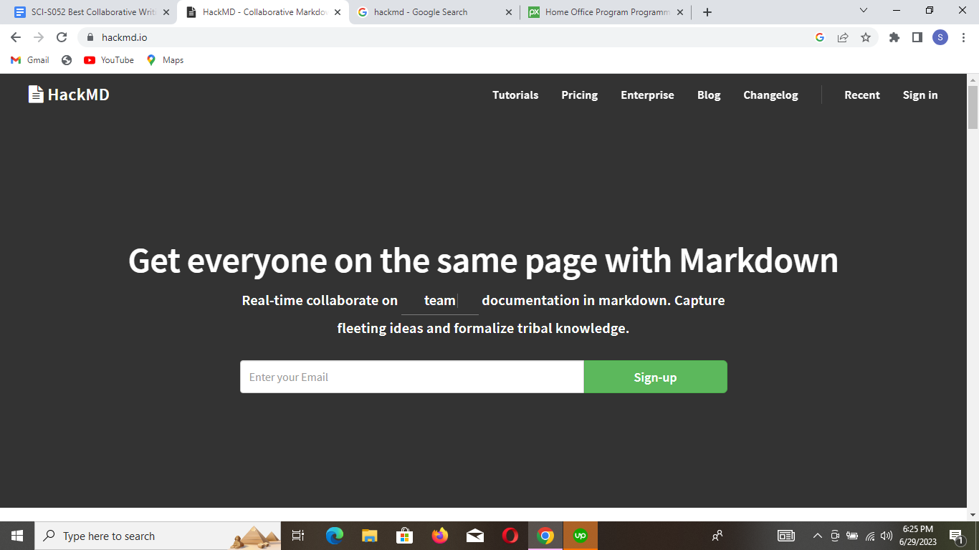This screenshot has width=979, height=550.
Task: Open Opera from the taskbar
Action: (510, 535)
